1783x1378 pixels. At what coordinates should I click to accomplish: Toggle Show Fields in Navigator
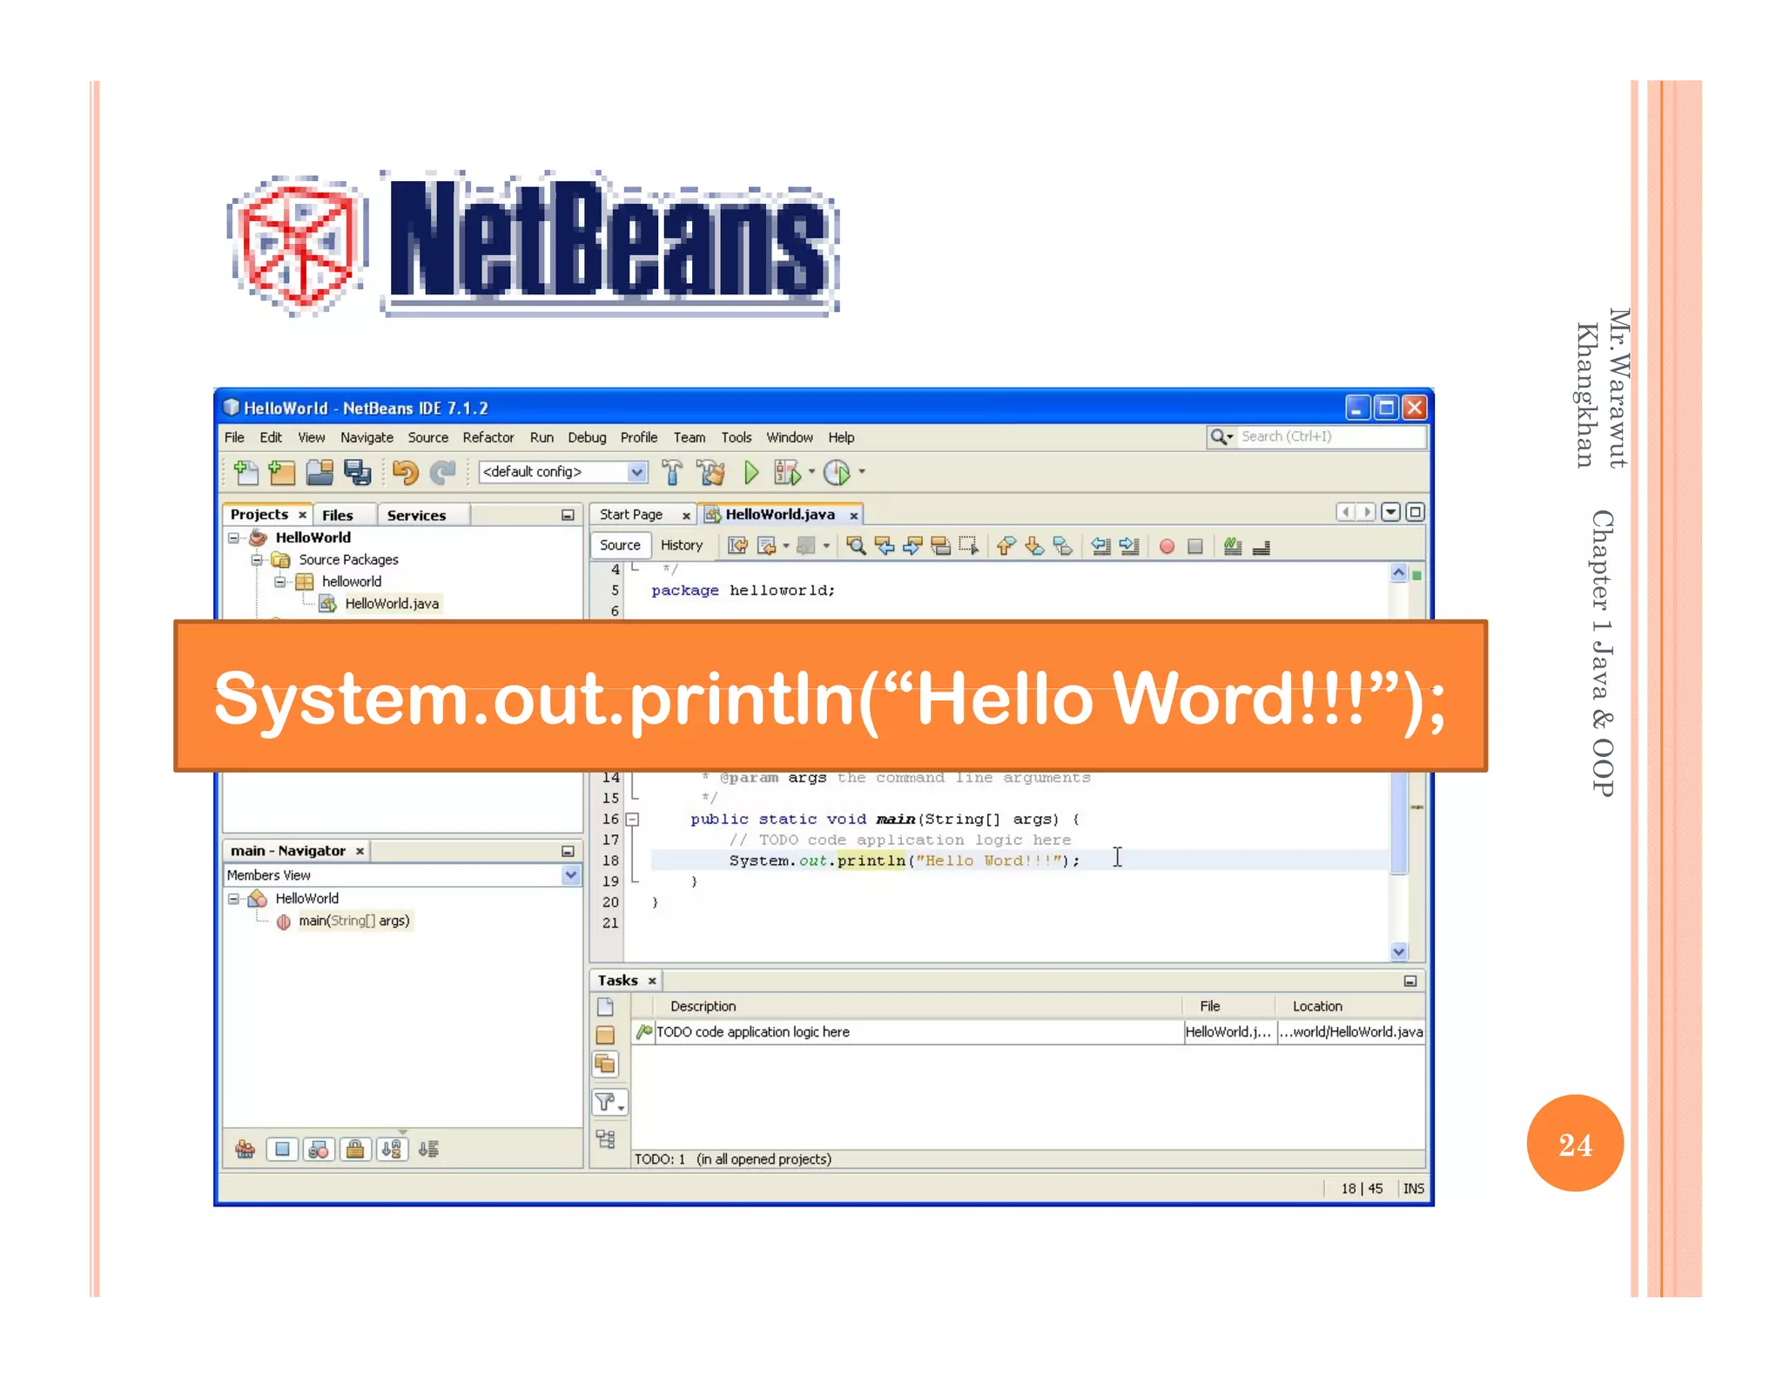[x=282, y=1149]
